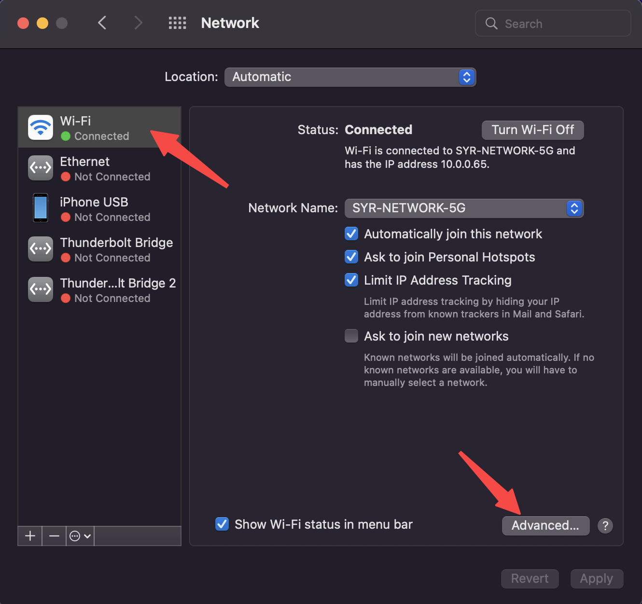642x604 pixels.
Task: Uncheck Limit IP Address Tracking
Action: [x=351, y=280]
